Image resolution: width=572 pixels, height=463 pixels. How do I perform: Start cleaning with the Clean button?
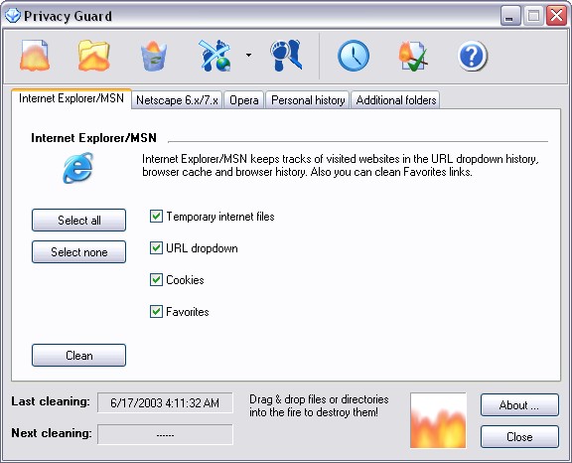pyautogui.click(x=78, y=355)
